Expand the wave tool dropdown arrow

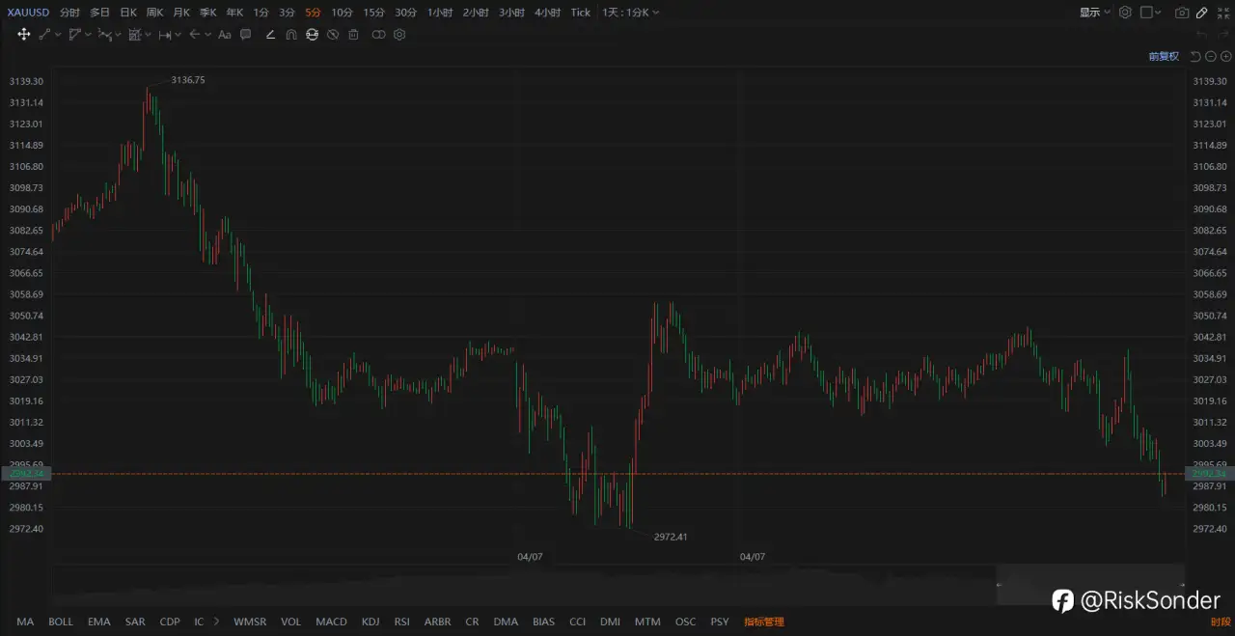(118, 35)
